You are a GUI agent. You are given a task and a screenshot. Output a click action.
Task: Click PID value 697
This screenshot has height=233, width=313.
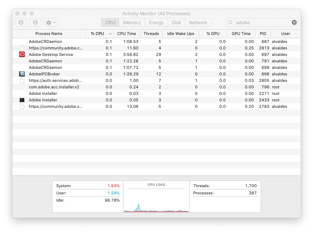[x=265, y=54]
